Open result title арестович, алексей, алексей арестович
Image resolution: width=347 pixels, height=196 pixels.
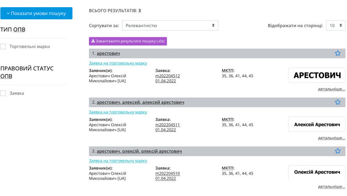coord(140,102)
